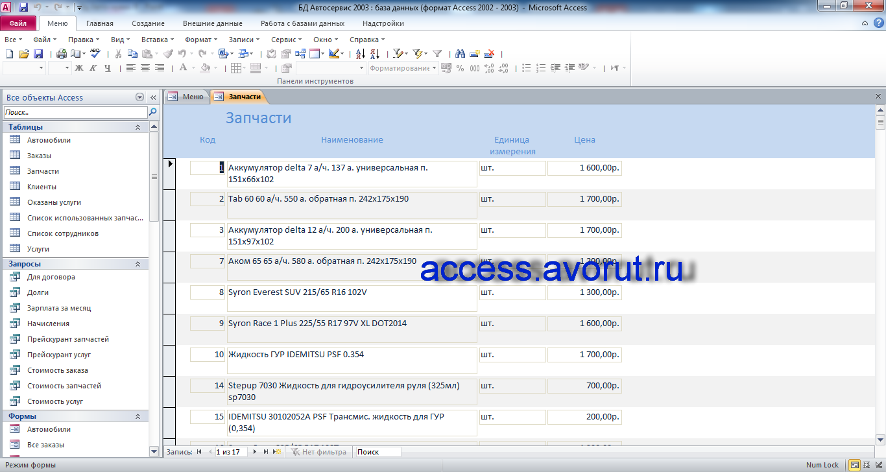Click the thousands separator 000 icon

coord(475,68)
